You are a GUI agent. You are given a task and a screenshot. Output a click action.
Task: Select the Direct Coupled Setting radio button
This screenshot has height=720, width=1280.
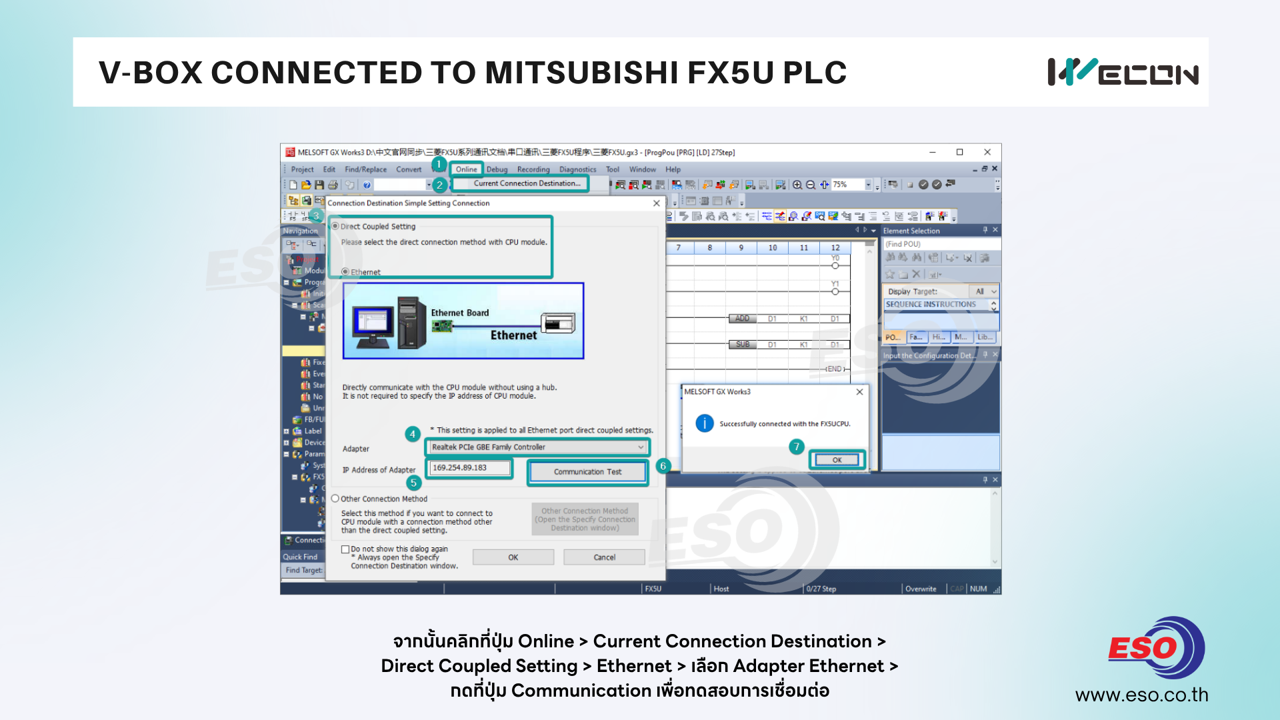pyautogui.click(x=335, y=227)
